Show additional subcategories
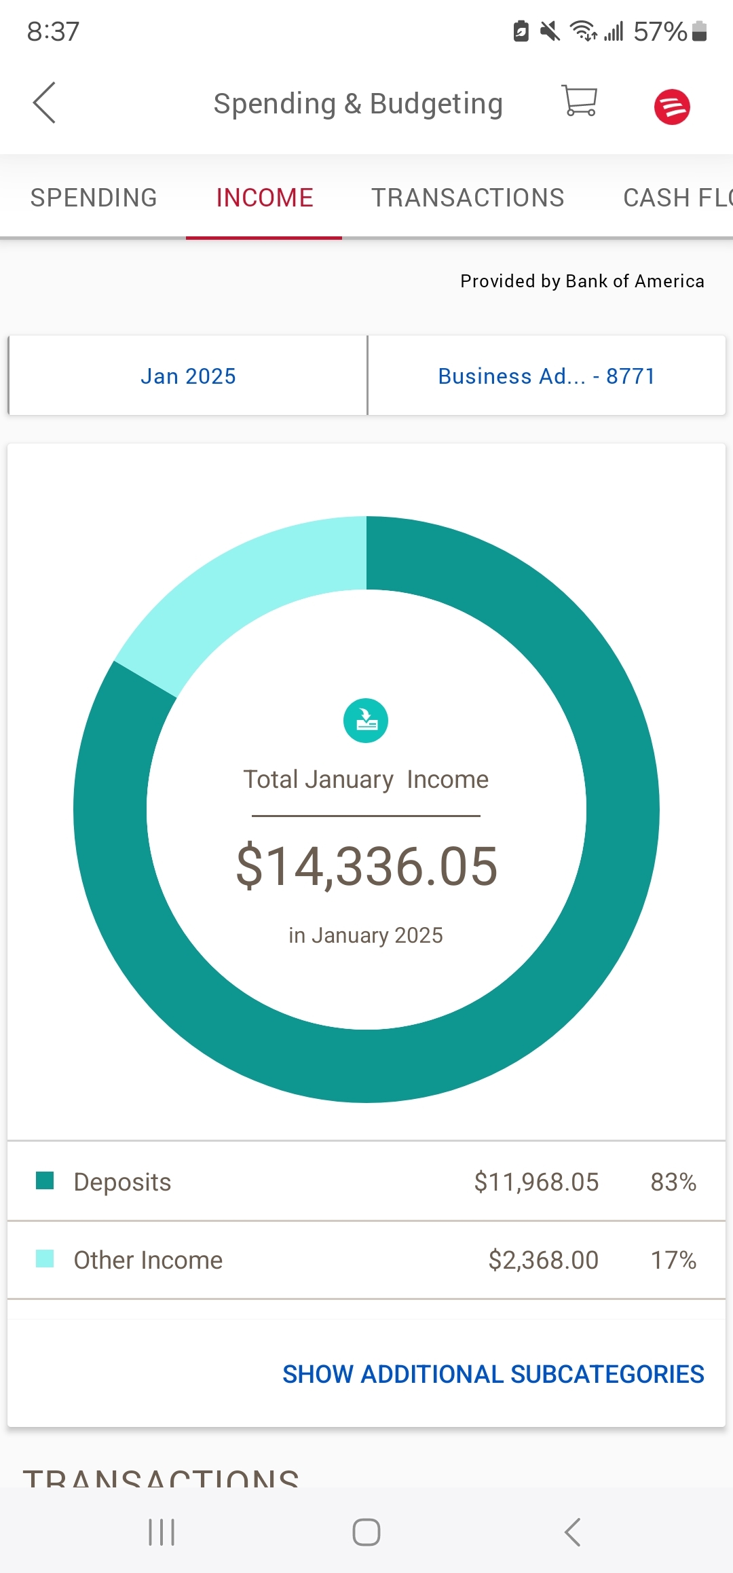Image resolution: width=733 pixels, height=1573 pixels. coord(493,1374)
